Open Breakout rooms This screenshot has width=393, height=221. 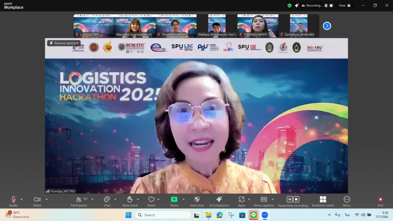[323, 201]
